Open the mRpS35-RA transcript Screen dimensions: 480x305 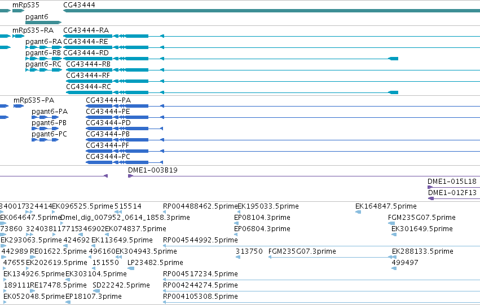click(33, 30)
